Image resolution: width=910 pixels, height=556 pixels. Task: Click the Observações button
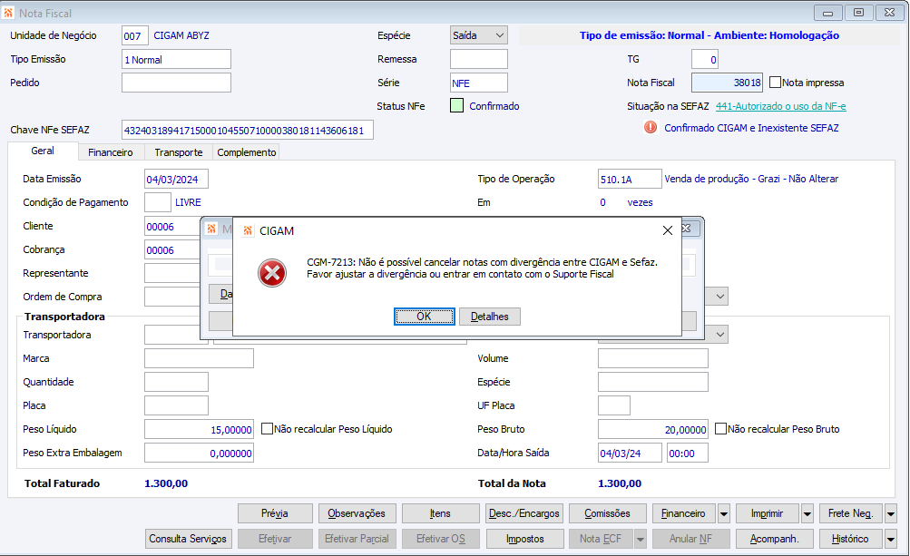pos(357,513)
